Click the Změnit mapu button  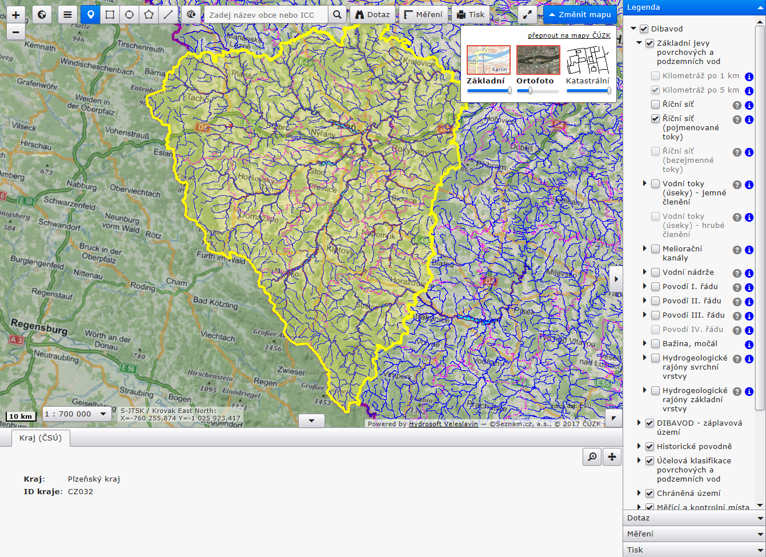click(x=580, y=15)
